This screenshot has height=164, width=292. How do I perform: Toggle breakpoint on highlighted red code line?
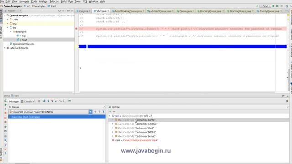[x=76, y=29]
